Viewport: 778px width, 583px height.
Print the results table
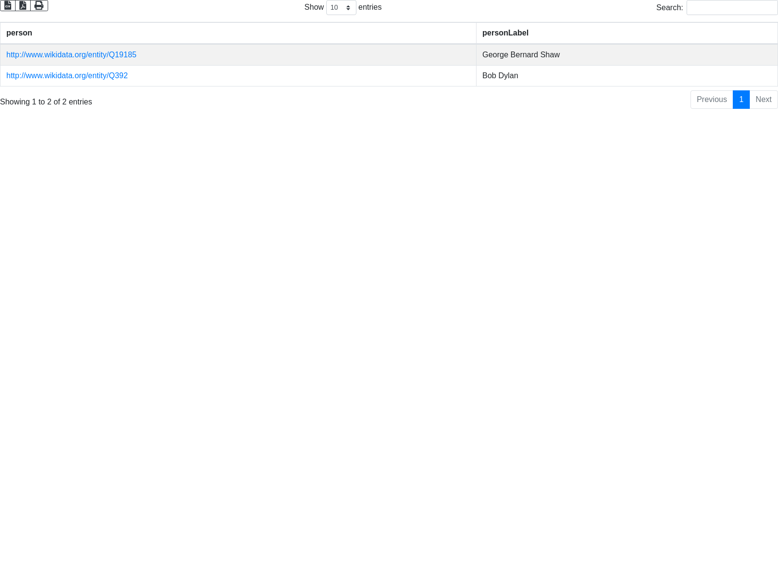(x=39, y=5)
